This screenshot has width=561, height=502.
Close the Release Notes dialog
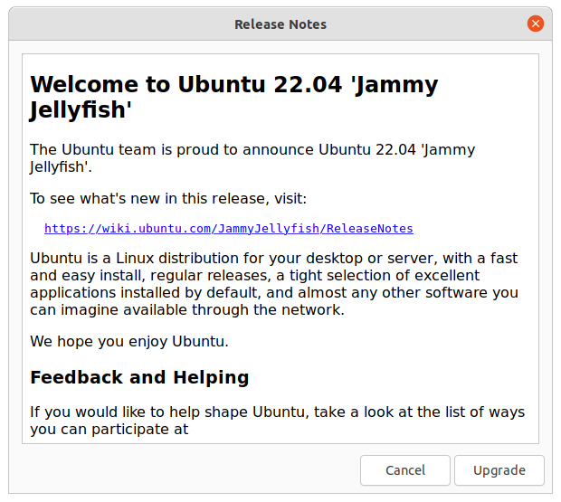[536, 24]
